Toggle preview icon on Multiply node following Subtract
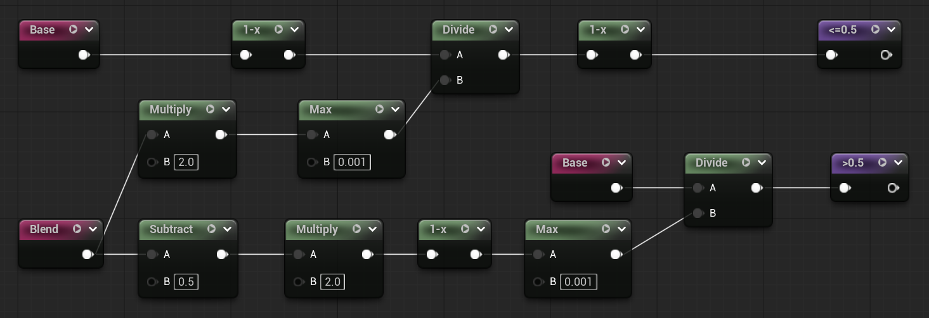 coord(357,229)
